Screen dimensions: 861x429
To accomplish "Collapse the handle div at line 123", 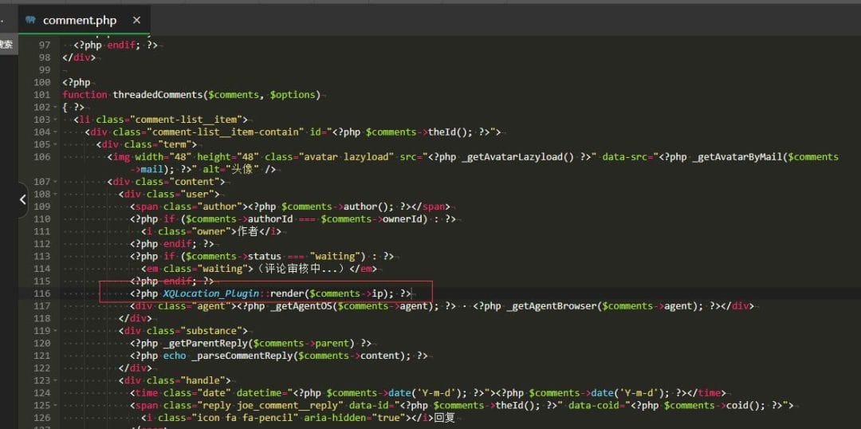I will [54, 380].
